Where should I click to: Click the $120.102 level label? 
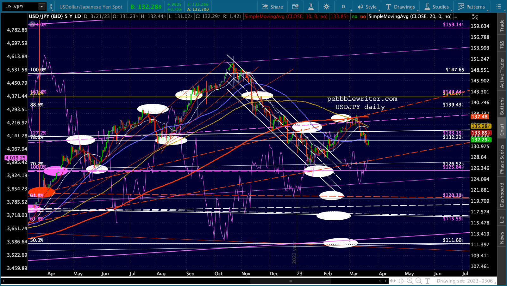pyautogui.click(x=453, y=195)
